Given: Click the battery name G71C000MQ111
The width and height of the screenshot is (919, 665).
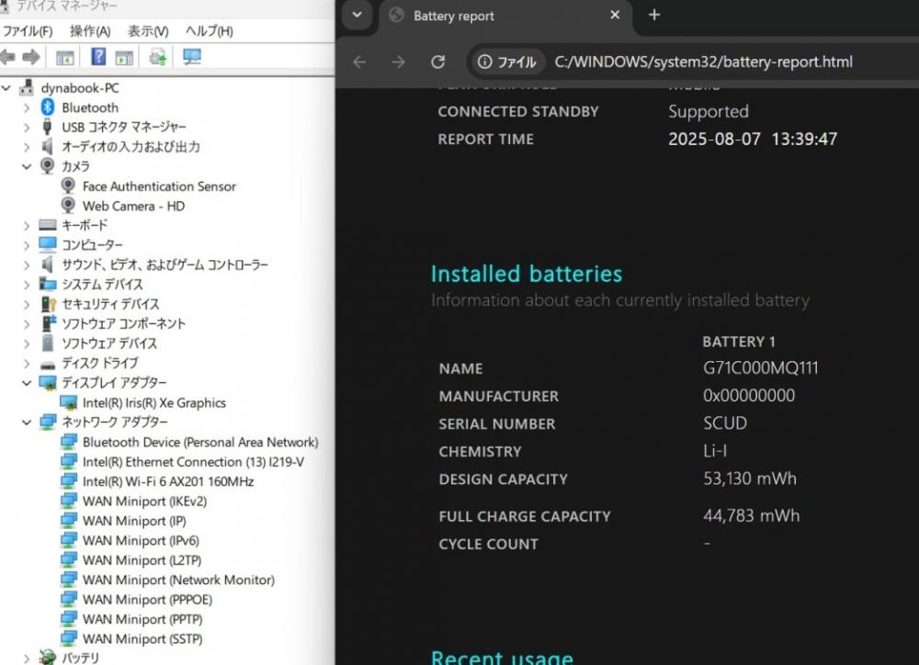Looking at the screenshot, I should [760, 368].
